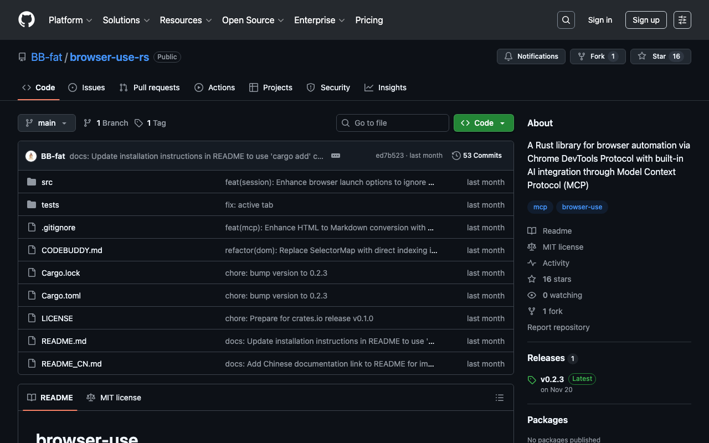Open the green Code dropdown
This screenshot has width=709, height=443.
(x=483, y=123)
